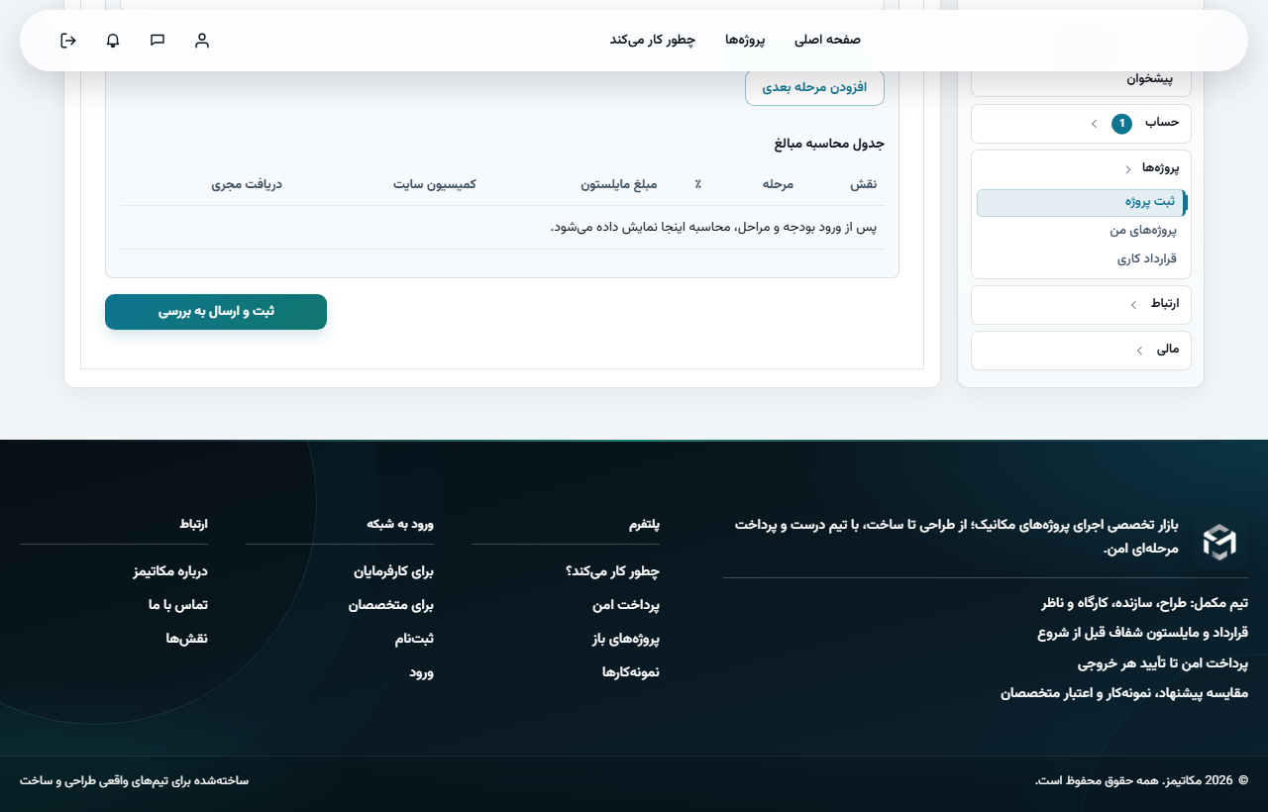Click the ارتباط chevron arrow in sidebar
The image size is (1268, 812).
pyautogui.click(x=1133, y=305)
